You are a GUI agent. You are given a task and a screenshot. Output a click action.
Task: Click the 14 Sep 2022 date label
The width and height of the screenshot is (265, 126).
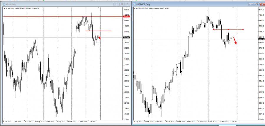coord(138,122)
